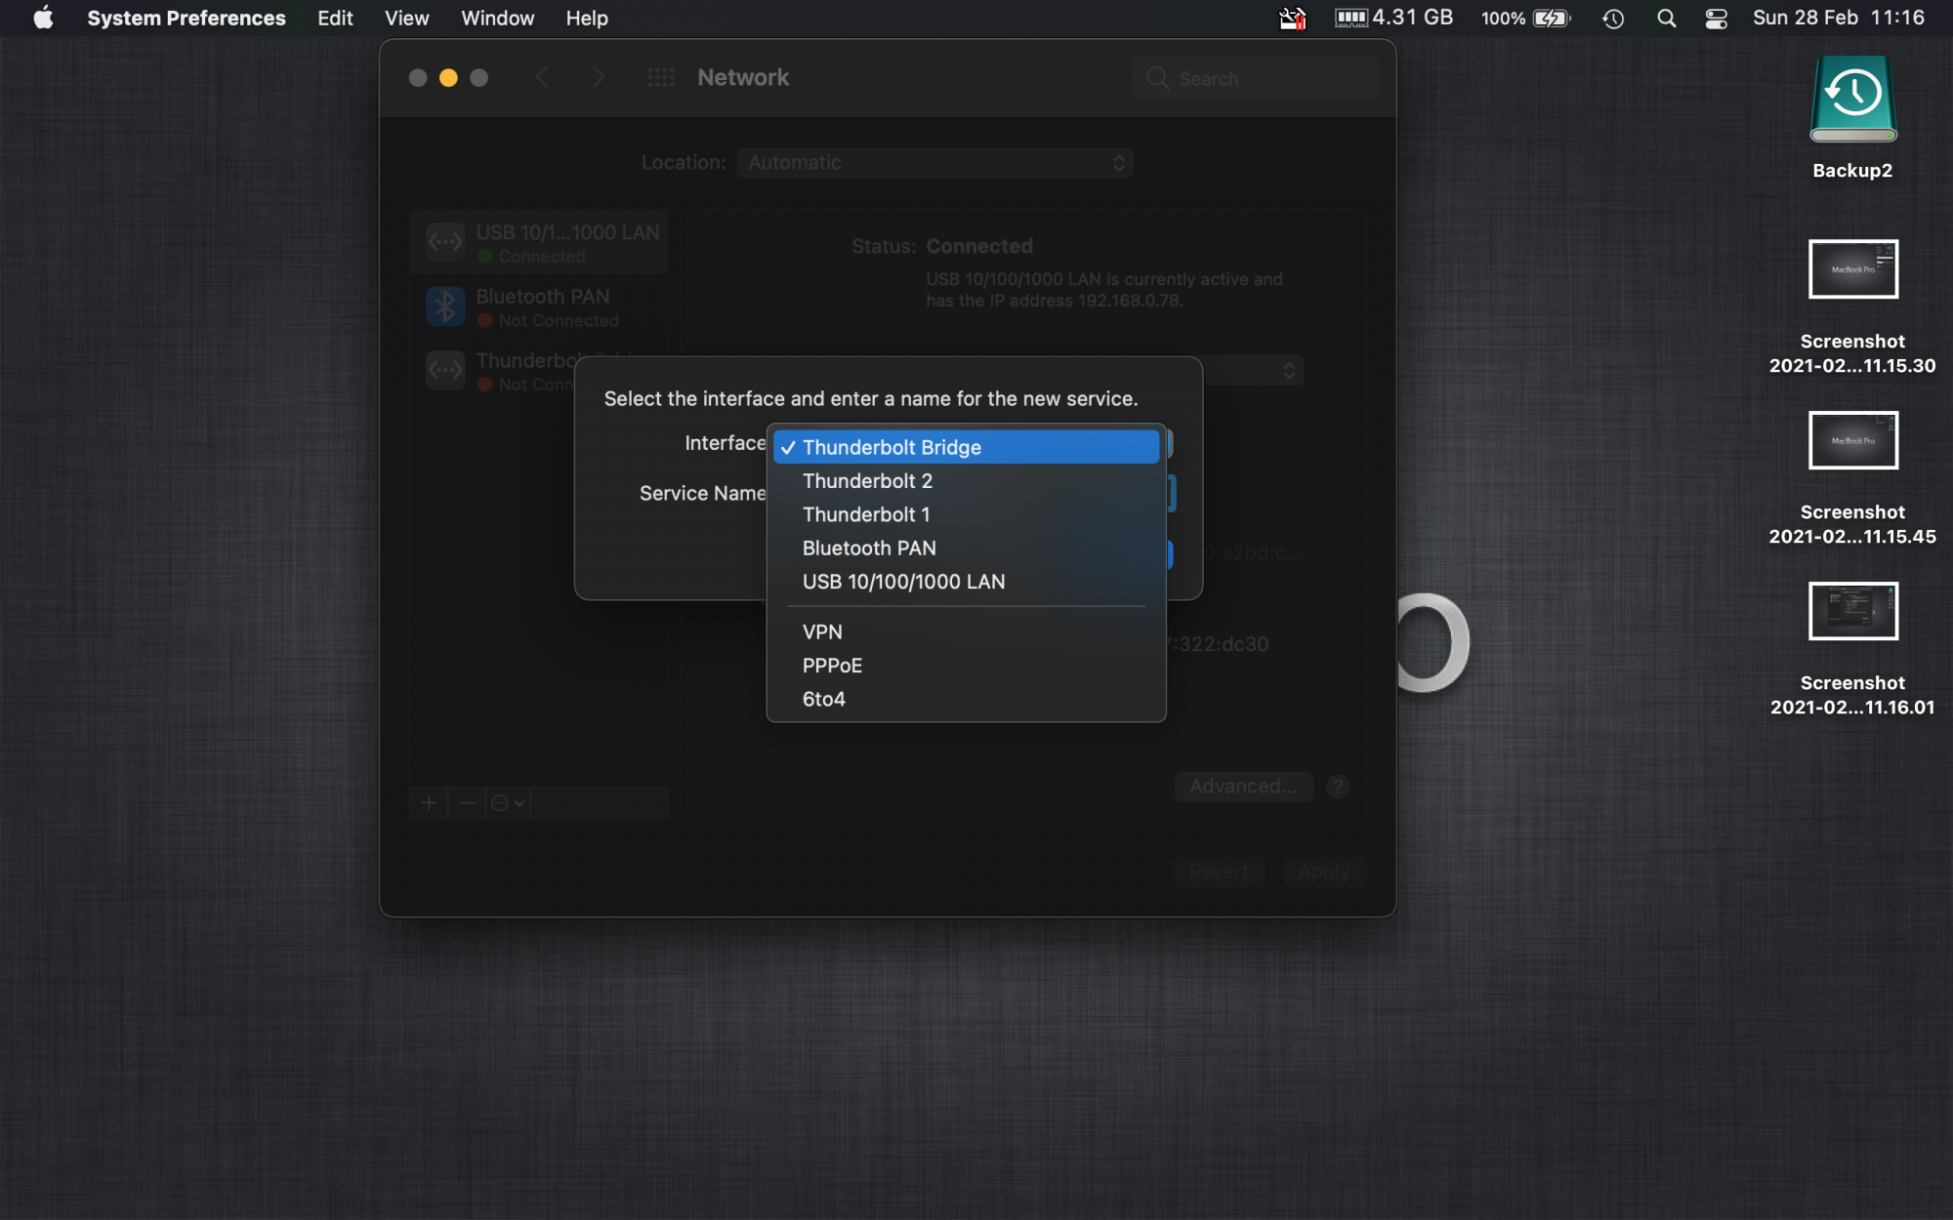Screen dimensions: 1953x1220
Task: Select PPPoE interface option
Action: 832,666
